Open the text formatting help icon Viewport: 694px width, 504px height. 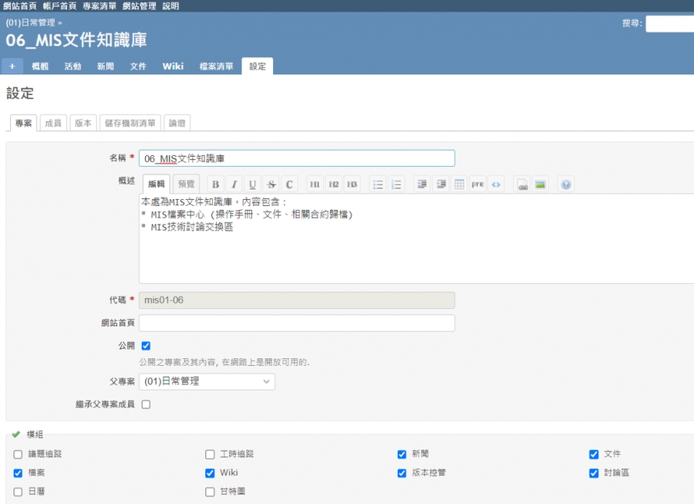click(x=566, y=184)
